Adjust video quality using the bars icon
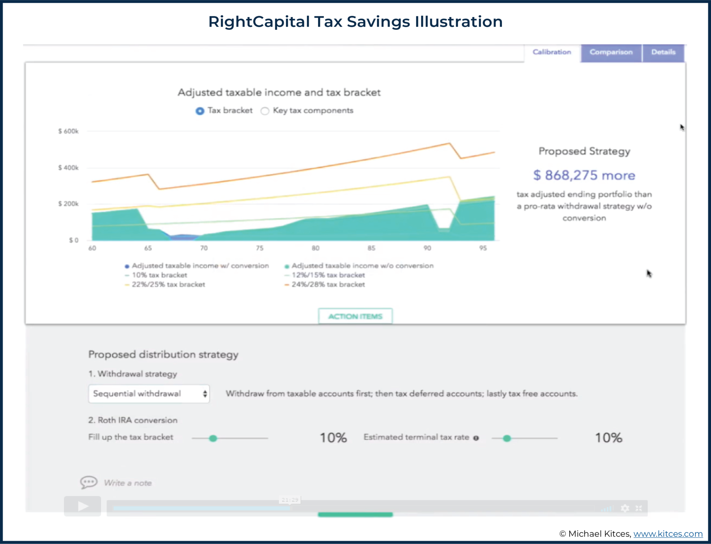 [608, 508]
